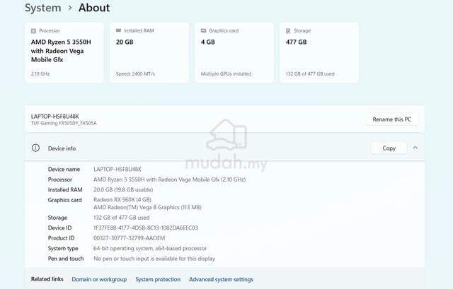The height and width of the screenshot is (289, 453).
Task: Click the Installed RAM icon
Action: coord(118,30)
